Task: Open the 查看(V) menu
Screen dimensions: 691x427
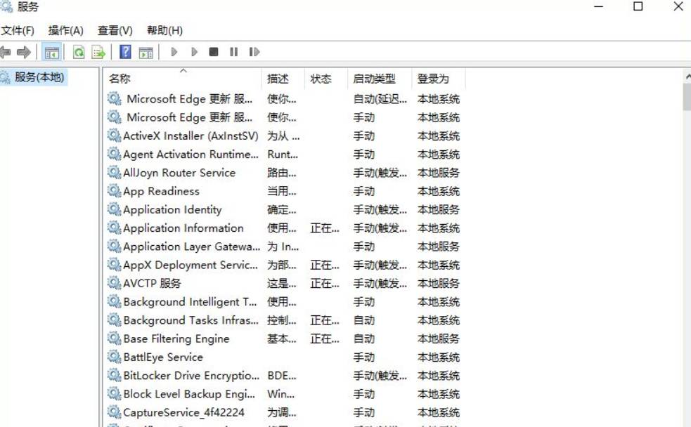Action: coord(115,30)
